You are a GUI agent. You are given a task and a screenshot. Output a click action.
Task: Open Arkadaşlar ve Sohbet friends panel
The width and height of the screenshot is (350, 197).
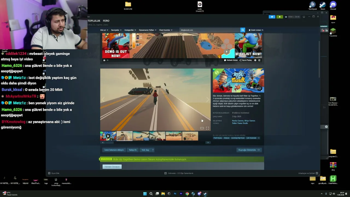(x=308, y=173)
